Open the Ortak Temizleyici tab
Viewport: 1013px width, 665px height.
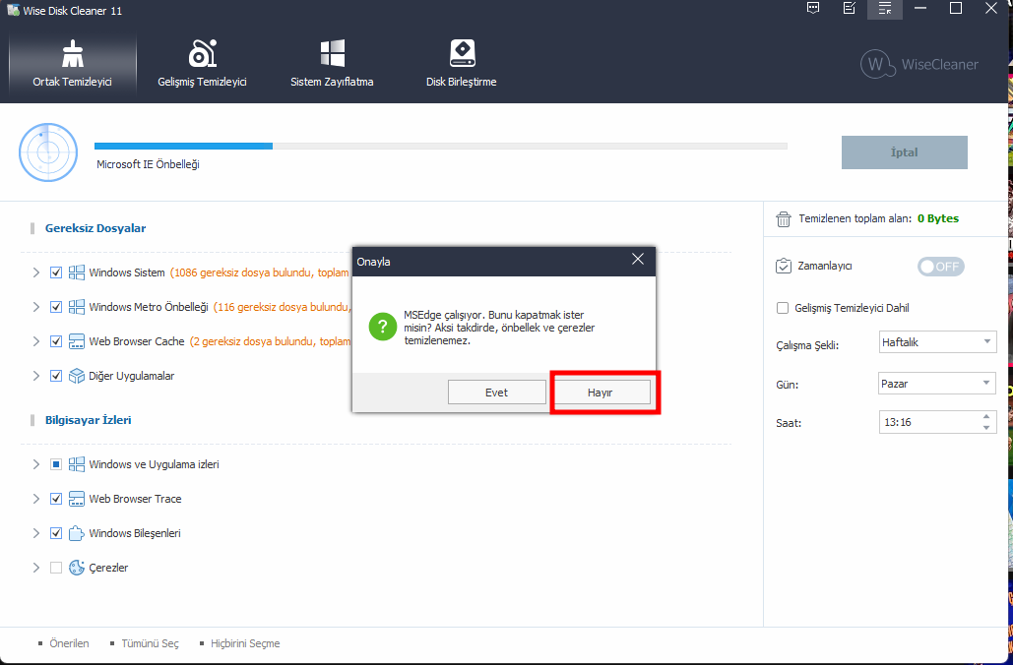tap(73, 63)
